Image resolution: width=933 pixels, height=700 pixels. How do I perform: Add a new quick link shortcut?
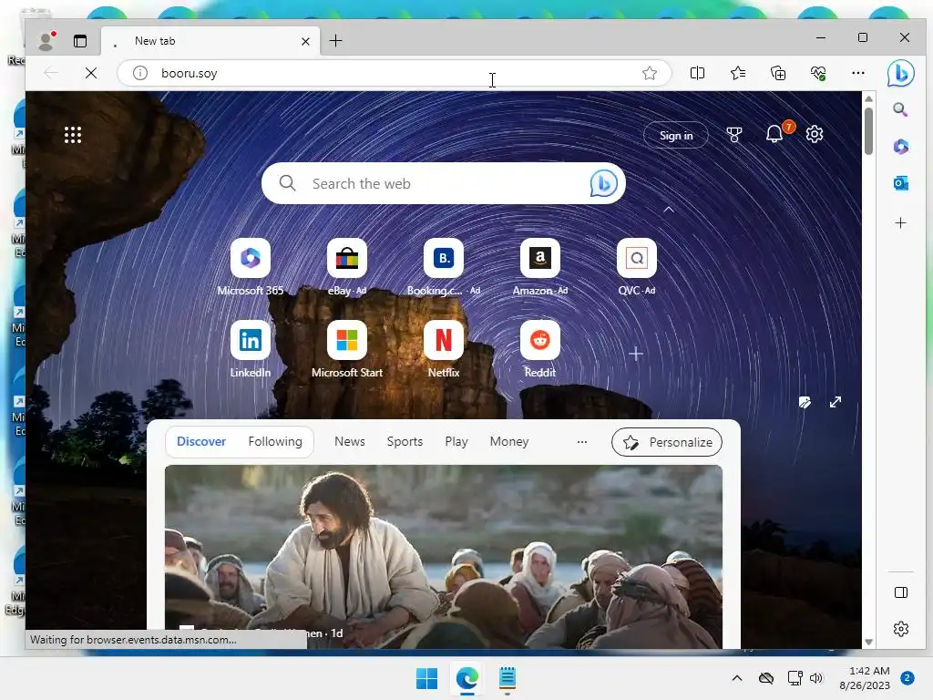(635, 354)
